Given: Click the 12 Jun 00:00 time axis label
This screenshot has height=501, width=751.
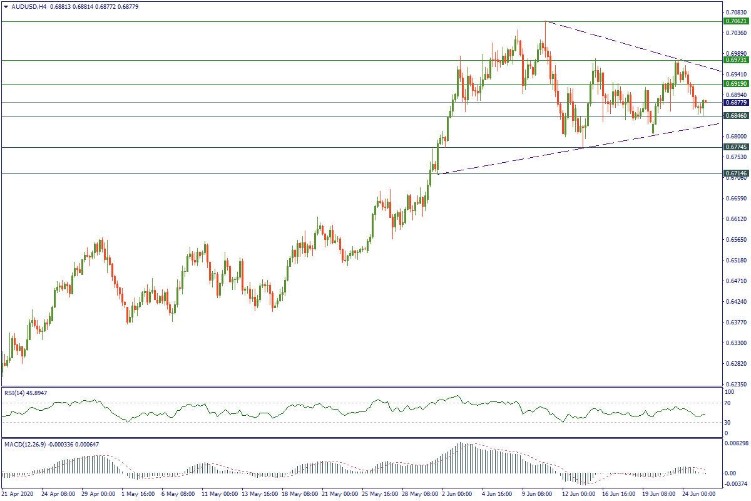Looking at the screenshot, I should [578, 494].
